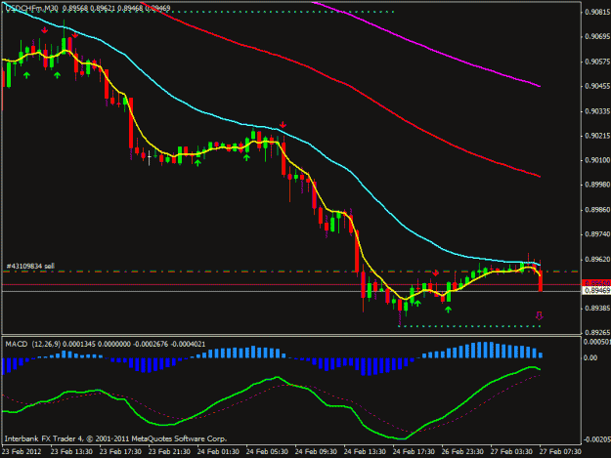611x458 pixels.
Task: Click the 24 Feb 05:30 time label
Action: (267, 452)
